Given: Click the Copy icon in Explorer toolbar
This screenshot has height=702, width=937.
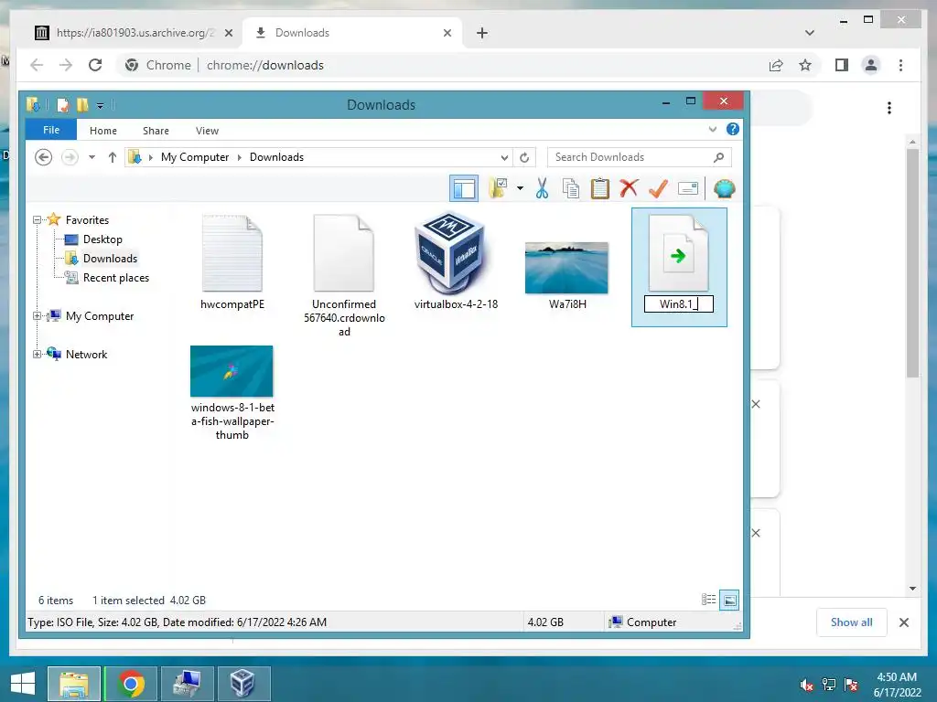Looking at the screenshot, I should [571, 188].
